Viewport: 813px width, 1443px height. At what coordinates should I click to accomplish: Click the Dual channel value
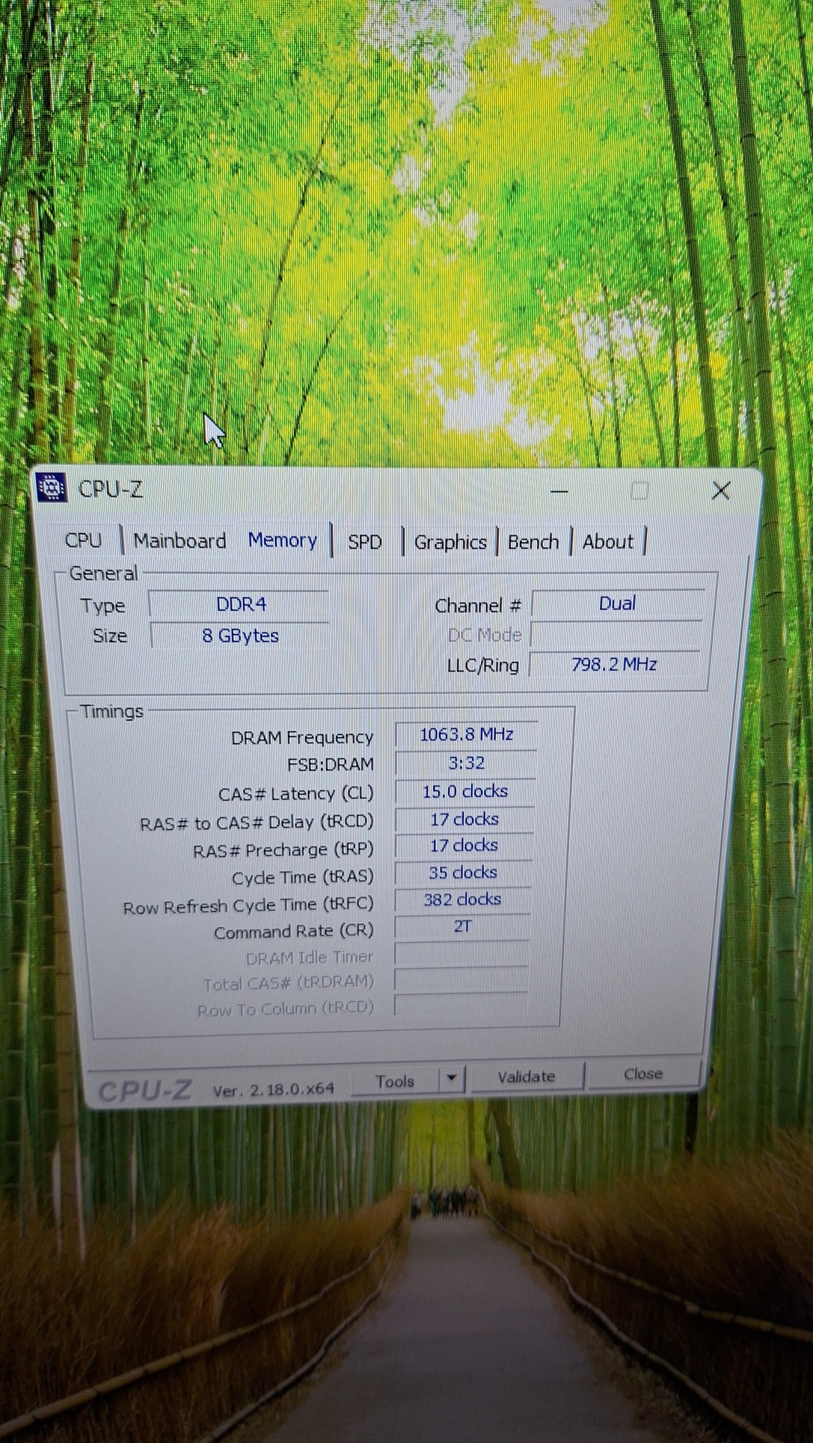pos(617,603)
